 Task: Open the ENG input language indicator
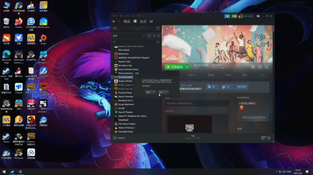289,172
